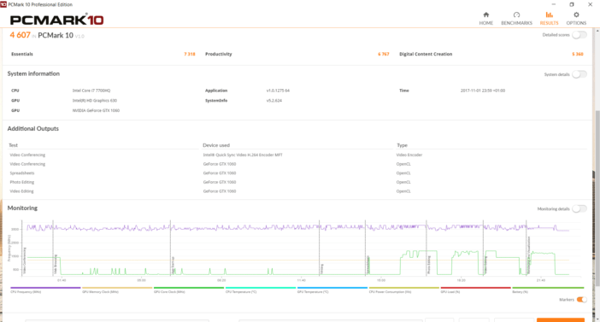
Task: Select the GPU Memory Clock legend bar
Action: click(117, 288)
